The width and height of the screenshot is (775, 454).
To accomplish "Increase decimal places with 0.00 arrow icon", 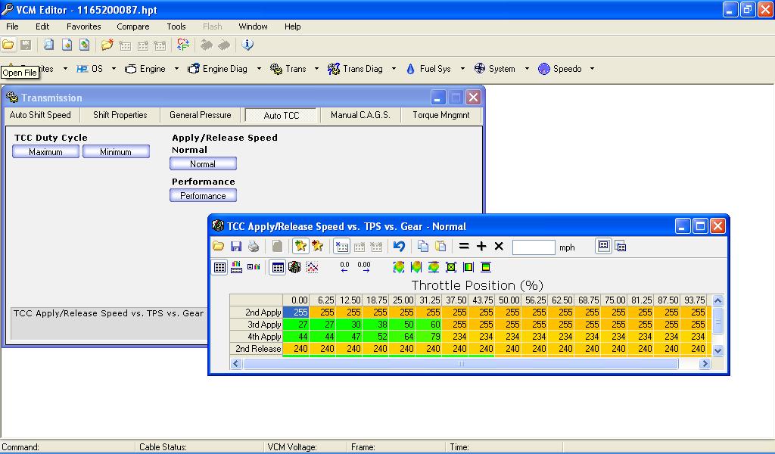I will (x=364, y=267).
